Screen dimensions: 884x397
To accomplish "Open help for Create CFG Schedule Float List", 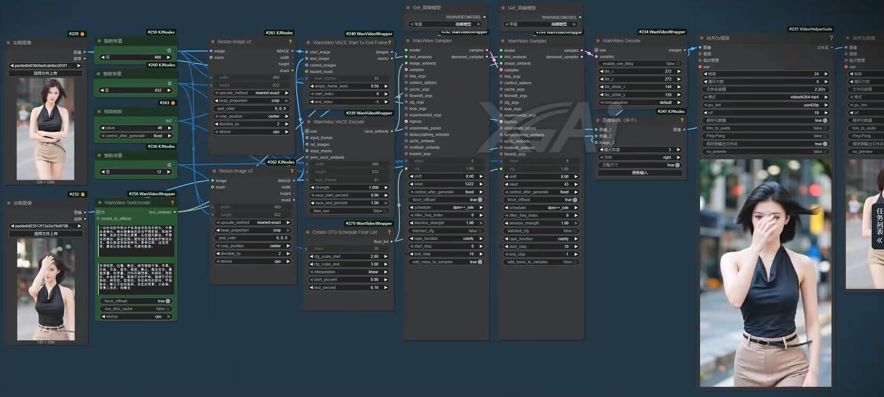I will [x=389, y=232].
